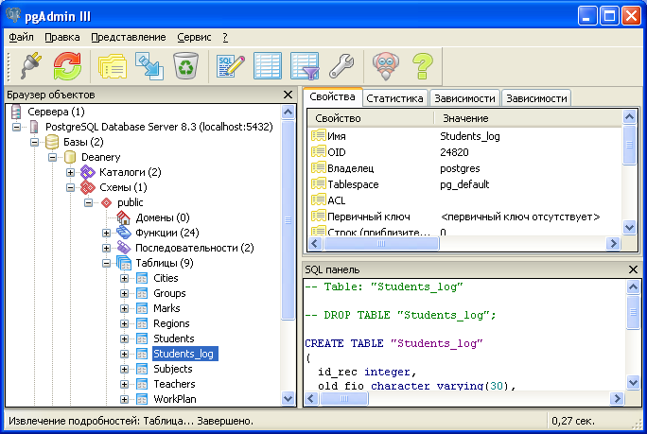The image size is (647, 434).
Task: Sort by the Свойство column header
Action: [371, 118]
